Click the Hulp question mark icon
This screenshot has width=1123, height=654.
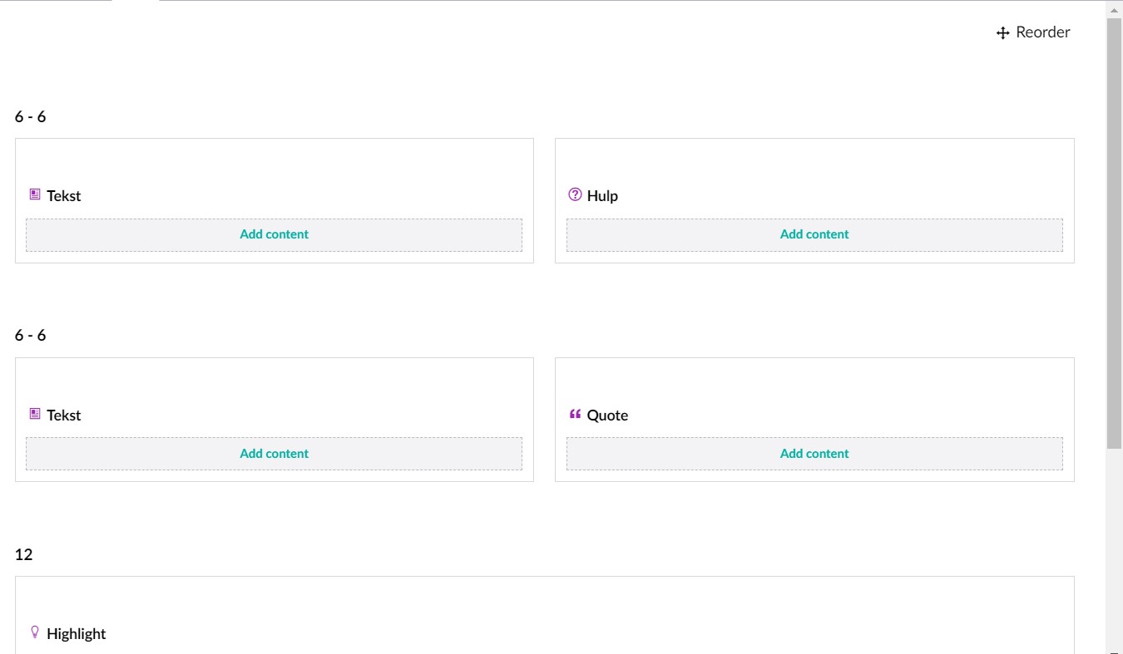(575, 194)
